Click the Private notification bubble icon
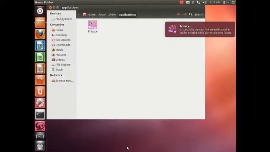Screen dimensions: 270x152 click(x=173, y=29)
